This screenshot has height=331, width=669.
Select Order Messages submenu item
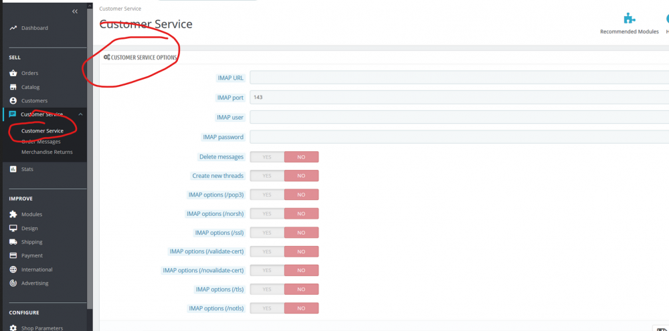(41, 142)
